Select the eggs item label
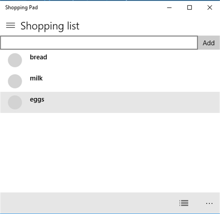Viewport: 220px width, 214px height. (x=37, y=99)
